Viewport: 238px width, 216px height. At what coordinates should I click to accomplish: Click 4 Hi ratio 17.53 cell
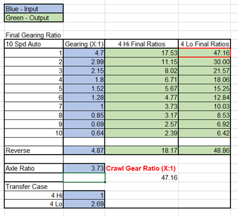tap(142, 53)
